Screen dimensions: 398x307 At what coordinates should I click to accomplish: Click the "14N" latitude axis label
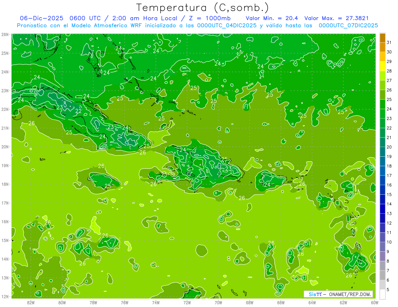(x=5, y=259)
